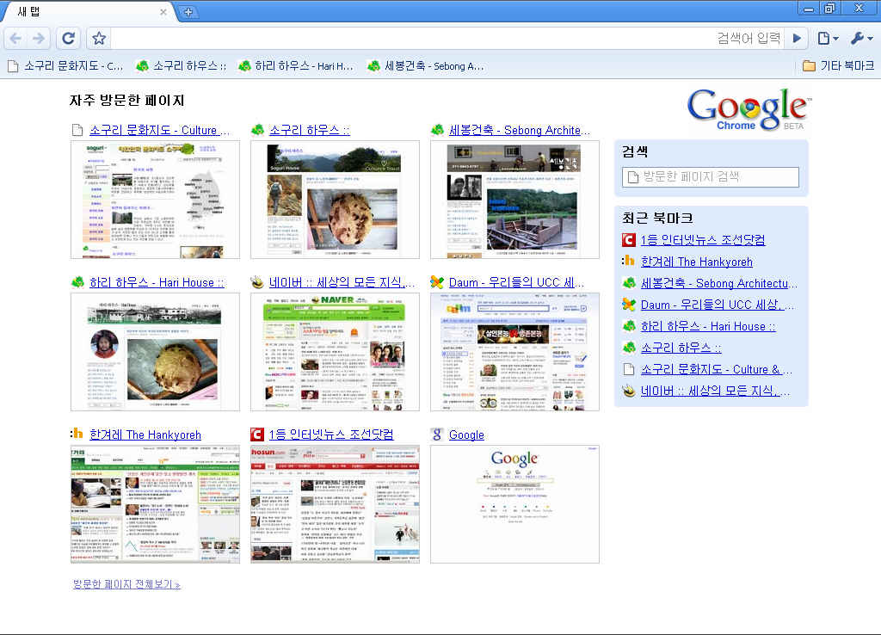
Task: Click the Go arrow beside address bar
Action: (797, 38)
